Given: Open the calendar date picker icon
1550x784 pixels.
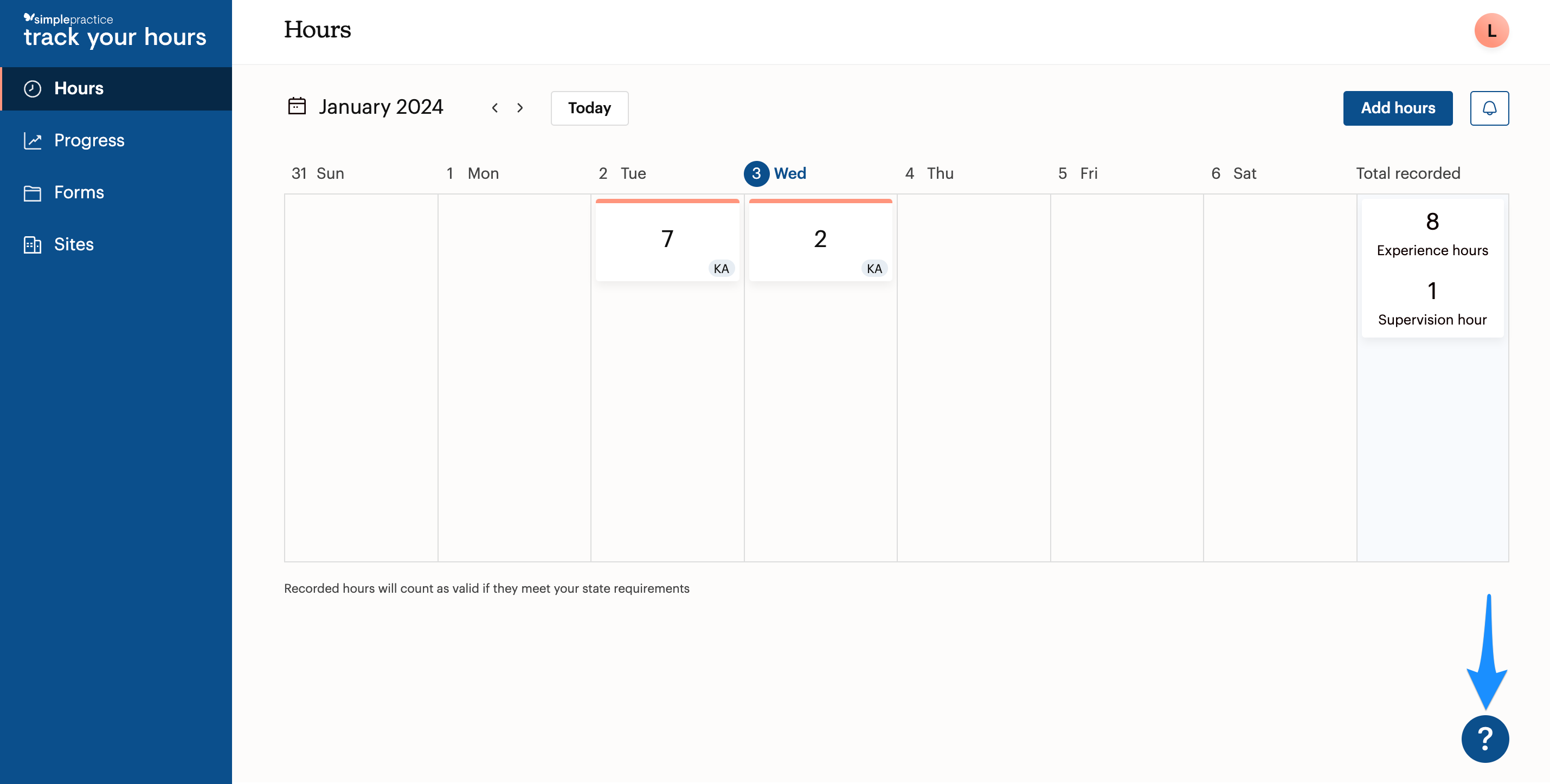Looking at the screenshot, I should 297,106.
